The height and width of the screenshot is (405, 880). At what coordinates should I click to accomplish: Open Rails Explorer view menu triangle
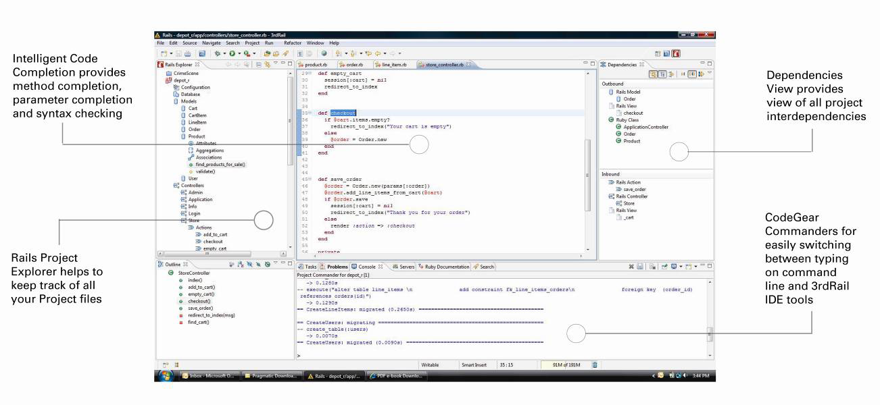pyautogui.click(x=275, y=63)
